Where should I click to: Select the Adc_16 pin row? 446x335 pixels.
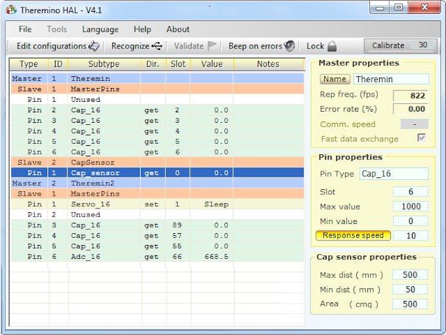[157, 257]
